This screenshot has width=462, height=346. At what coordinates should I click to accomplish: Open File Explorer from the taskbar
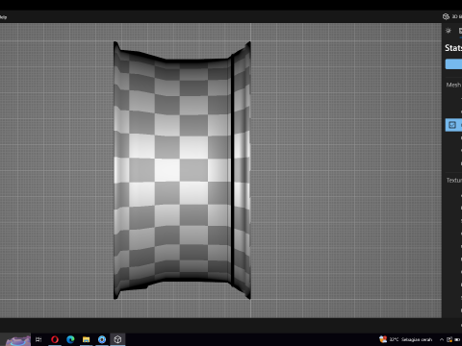pyautogui.click(x=86, y=339)
